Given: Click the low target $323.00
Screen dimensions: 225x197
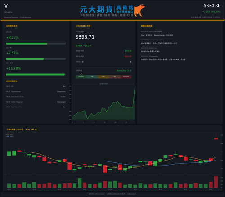Looking at the screenshot, I should point(128,56).
